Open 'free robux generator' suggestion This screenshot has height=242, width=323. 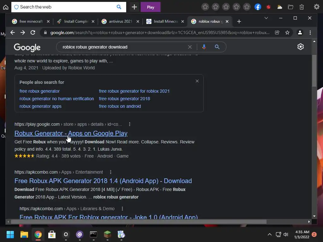tap(39, 91)
